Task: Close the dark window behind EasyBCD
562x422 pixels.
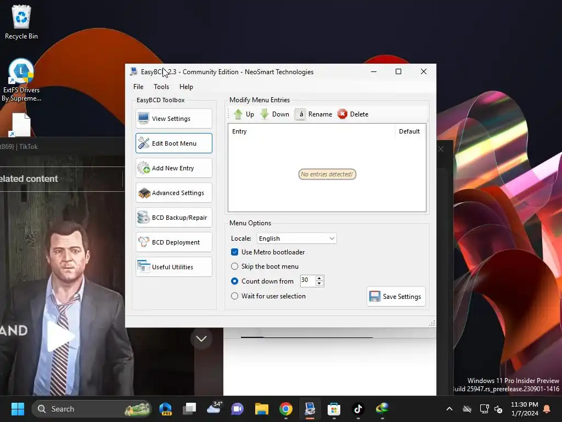Action: [441, 149]
